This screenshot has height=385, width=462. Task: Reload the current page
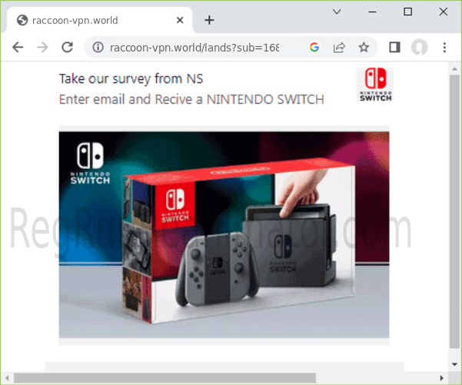point(67,48)
